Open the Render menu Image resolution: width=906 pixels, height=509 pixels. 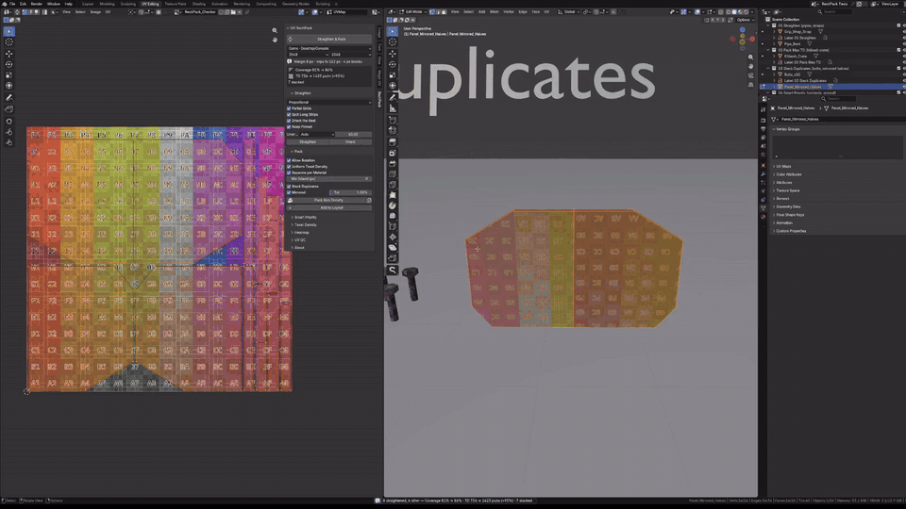pos(37,4)
